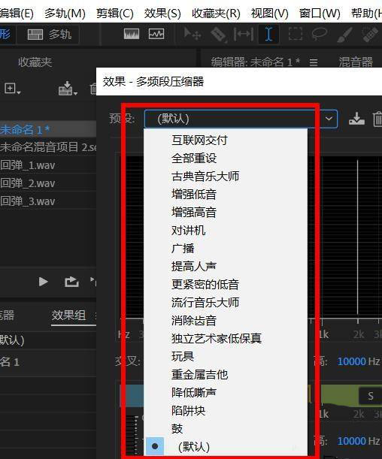Choose preset 鼓

click(226, 429)
